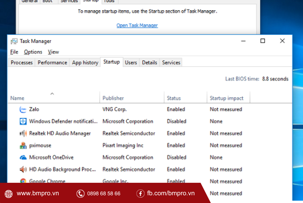Select the pximouse entry name

click(40, 145)
